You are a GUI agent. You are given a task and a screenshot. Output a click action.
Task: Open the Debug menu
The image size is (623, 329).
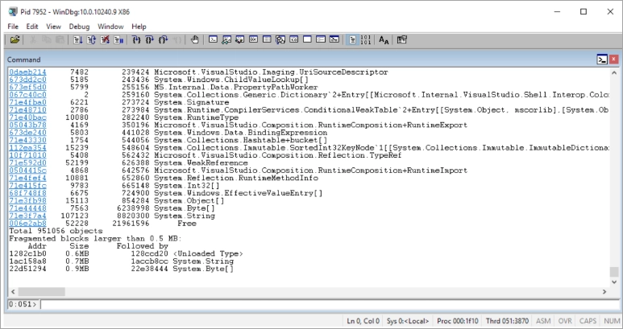[x=80, y=27]
